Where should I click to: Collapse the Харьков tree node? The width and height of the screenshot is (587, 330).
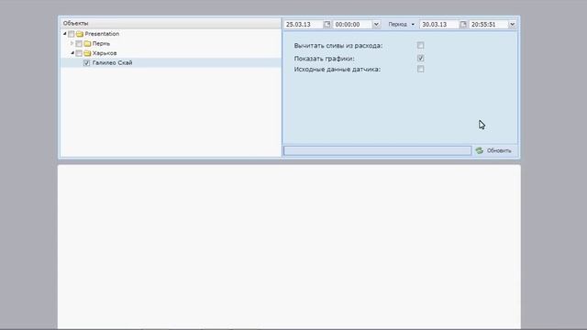point(72,53)
